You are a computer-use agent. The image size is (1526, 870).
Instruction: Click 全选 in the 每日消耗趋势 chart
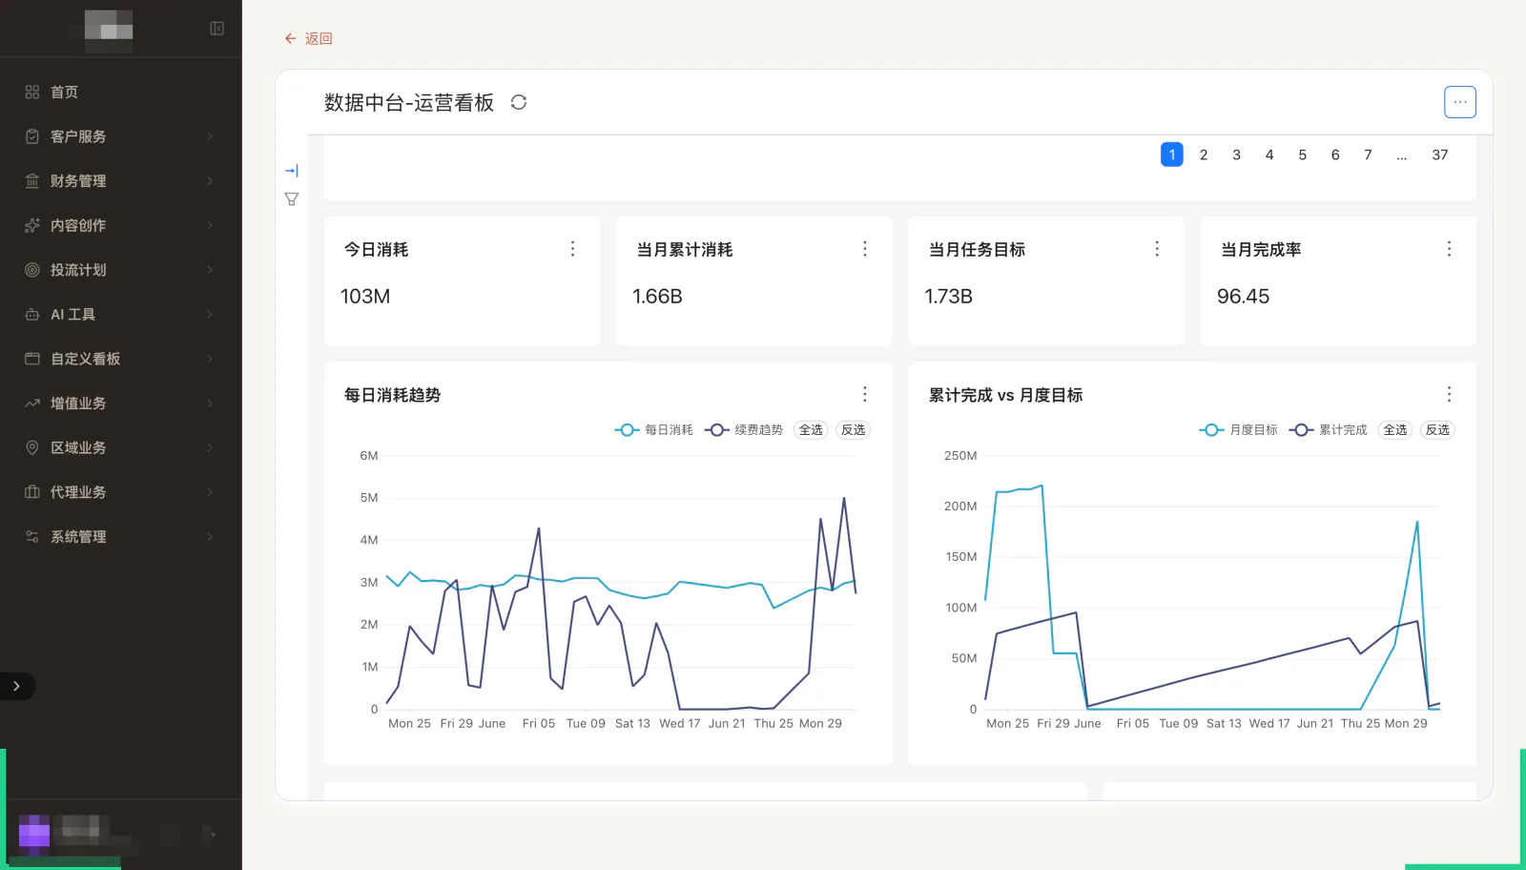pyautogui.click(x=811, y=430)
